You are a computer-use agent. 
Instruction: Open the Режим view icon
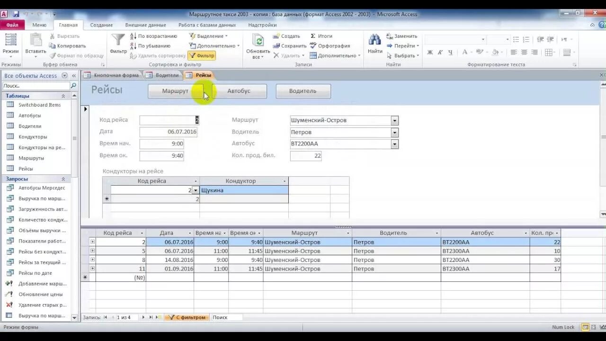[10, 40]
